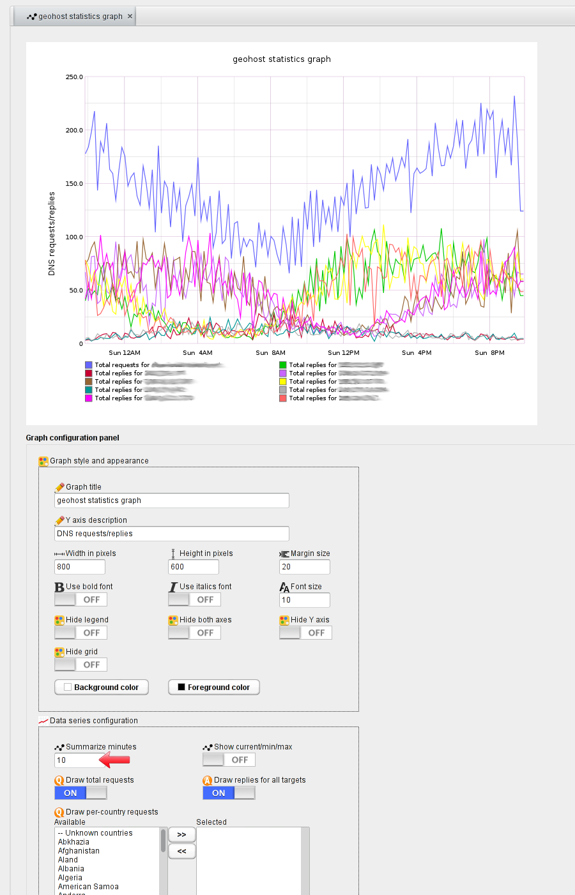This screenshot has height=895, width=575.
Task: Focus the Margin size field
Action: (x=305, y=567)
